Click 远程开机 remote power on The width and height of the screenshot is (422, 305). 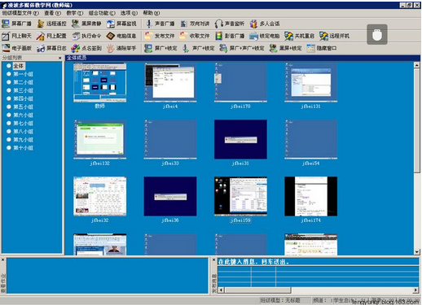coord(334,36)
